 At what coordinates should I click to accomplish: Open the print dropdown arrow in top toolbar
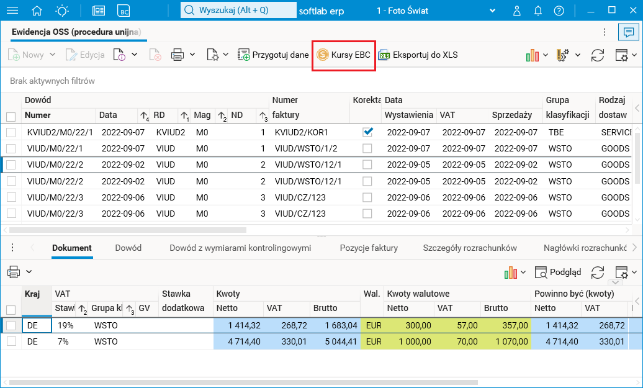tap(192, 55)
